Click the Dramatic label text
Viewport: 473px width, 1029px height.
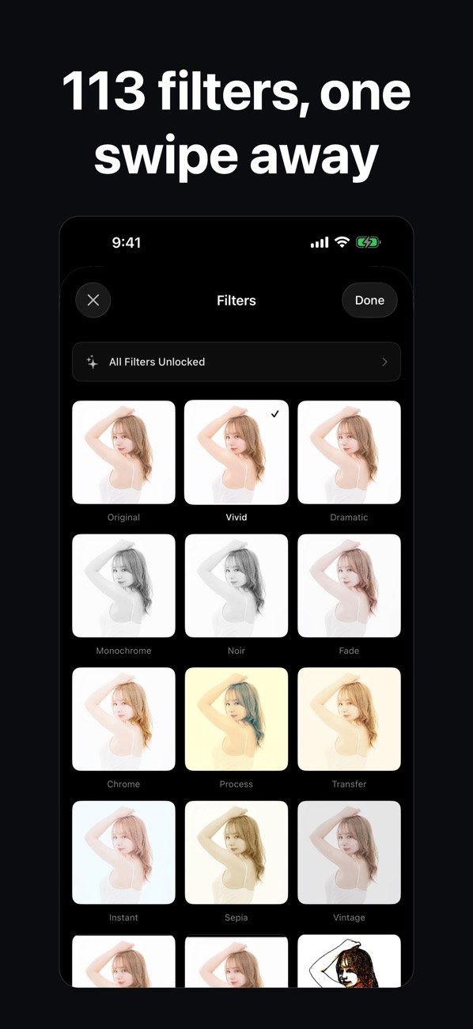[349, 517]
